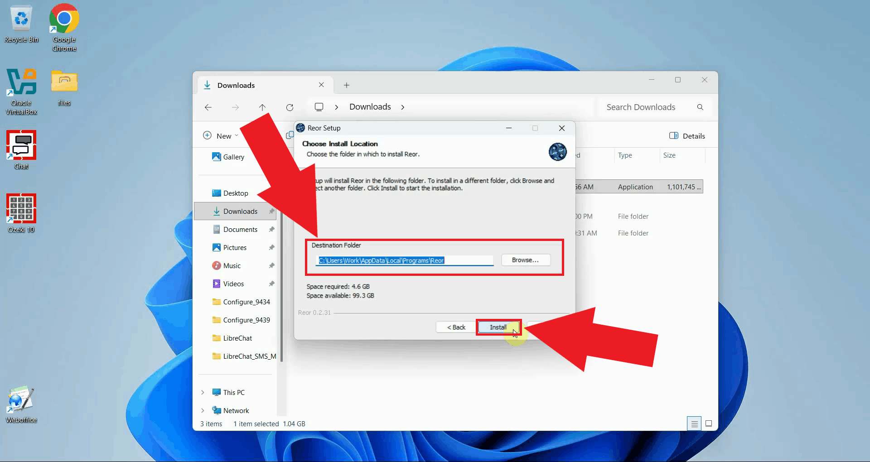The height and width of the screenshot is (462, 870).
Task: Click Downloads in the address breadcrumb
Action: (370, 107)
